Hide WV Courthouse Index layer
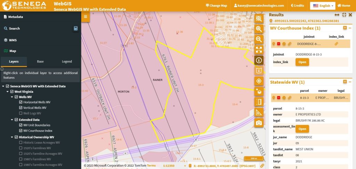The image size is (356, 169). click(x=21, y=130)
